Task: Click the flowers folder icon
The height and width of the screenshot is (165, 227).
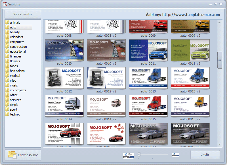Action: [x=7, y=61]
